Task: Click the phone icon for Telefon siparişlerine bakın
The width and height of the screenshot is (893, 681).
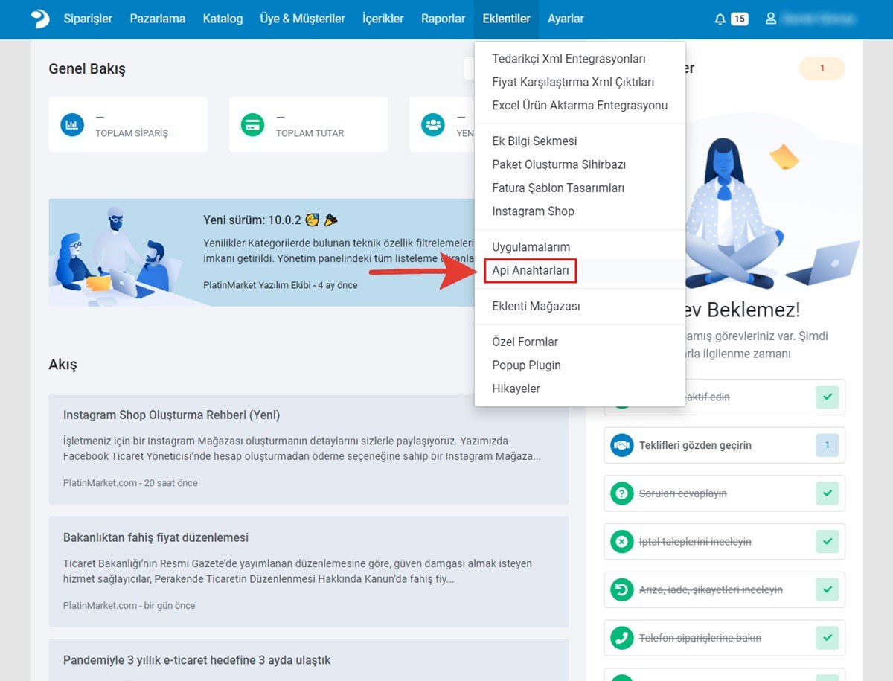Action: pyautogui.click(x=621, y=638)
